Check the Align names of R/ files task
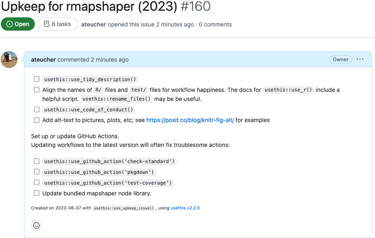The image size is (375, 238). (x=36, y=89)
